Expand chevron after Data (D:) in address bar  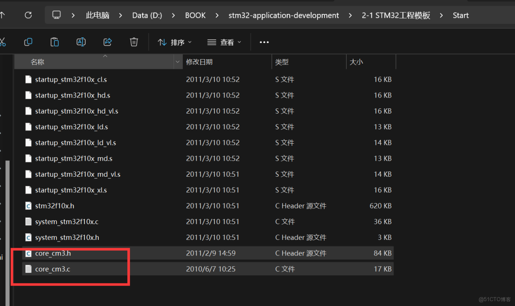(x=173, y=15)
